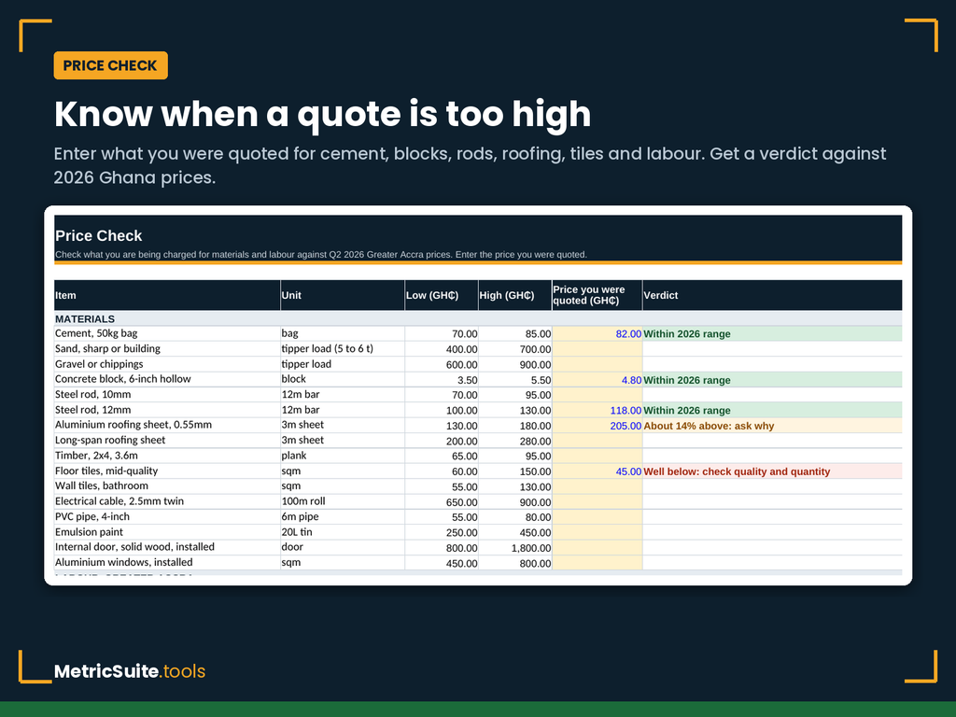Click unit 'tipper load (5 to 6 t)'

tap(343, 349)
